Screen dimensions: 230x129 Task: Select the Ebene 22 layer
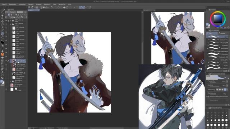point(18,77)
